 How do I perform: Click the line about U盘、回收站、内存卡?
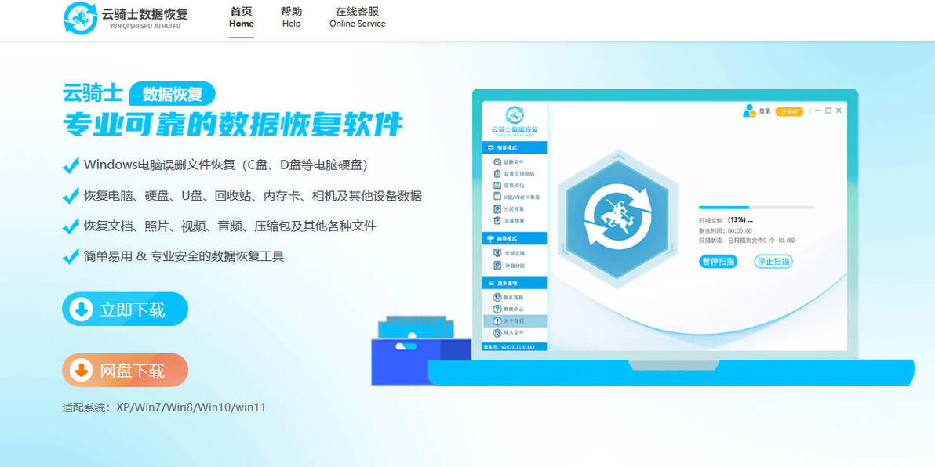coord(253,195)
